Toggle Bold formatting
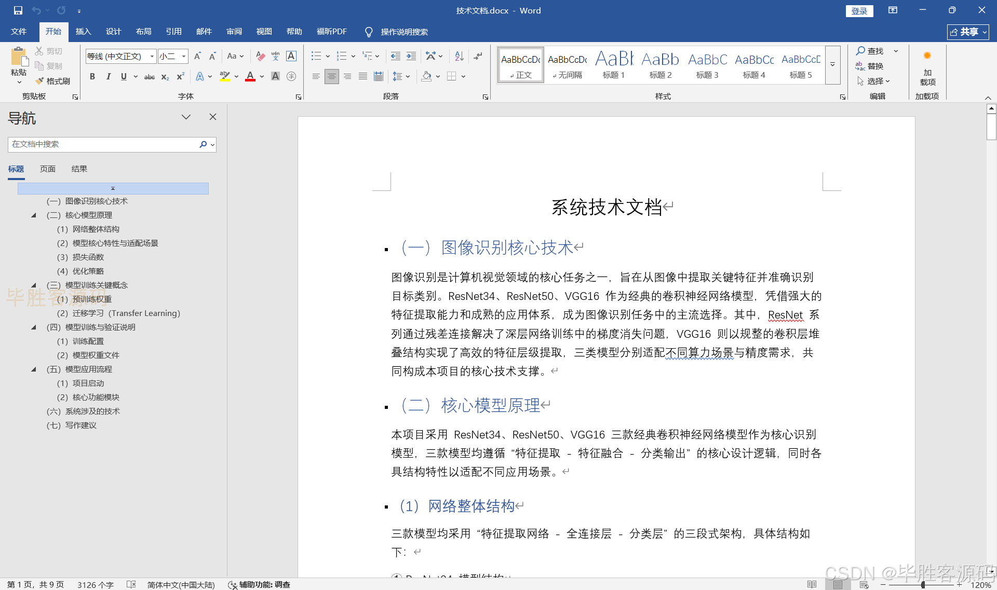The width and height of the screenshot is (997, 590). tap(92, 76)
